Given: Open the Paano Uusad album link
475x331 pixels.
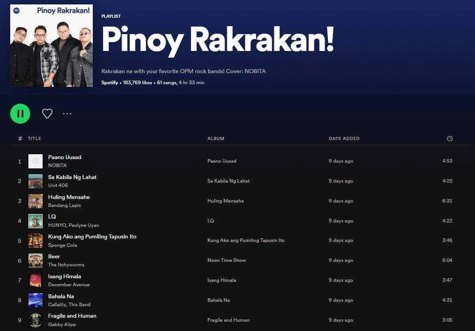Looking at the screenshot, I should [x=222, y=161].
